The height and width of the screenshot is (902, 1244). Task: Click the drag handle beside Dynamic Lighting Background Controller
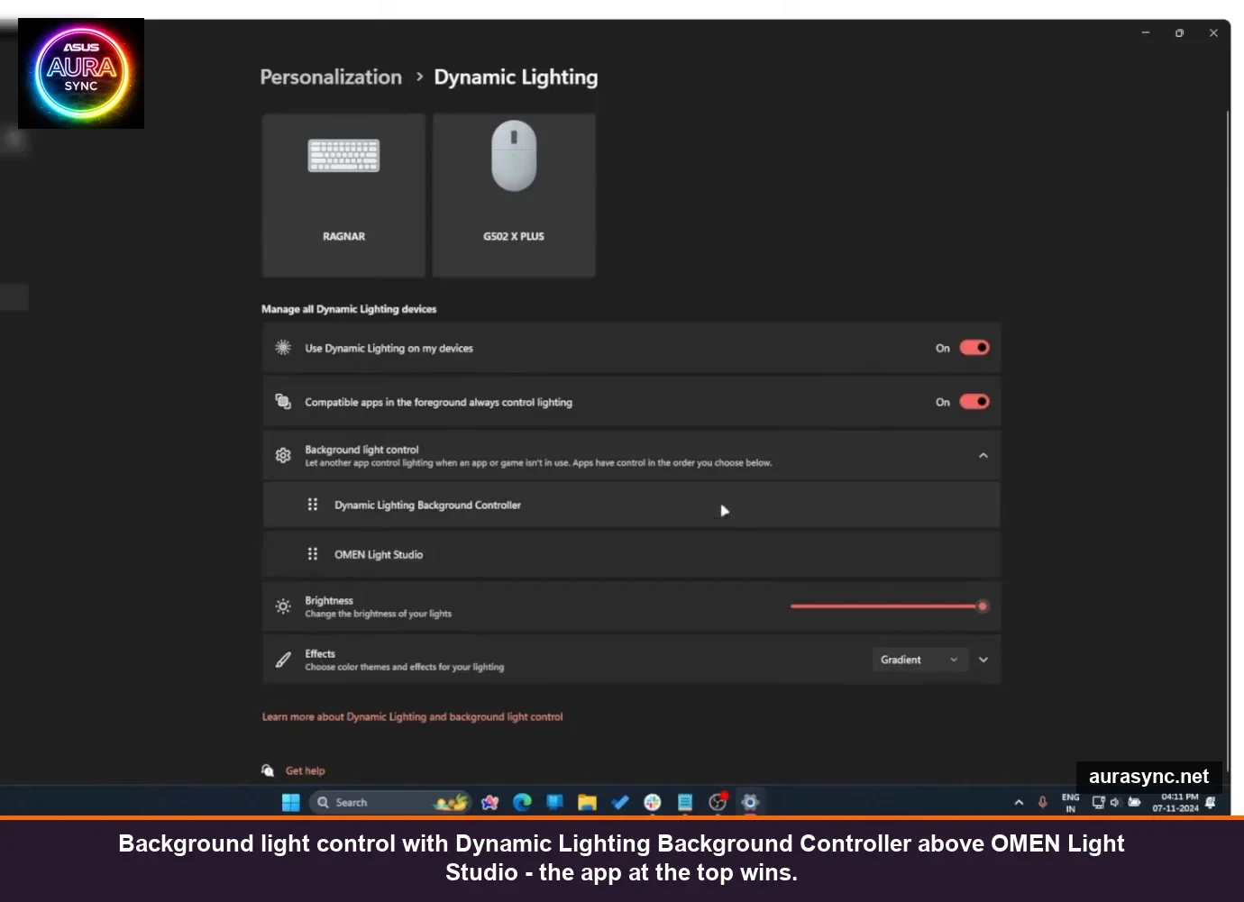tap(312, 505)
